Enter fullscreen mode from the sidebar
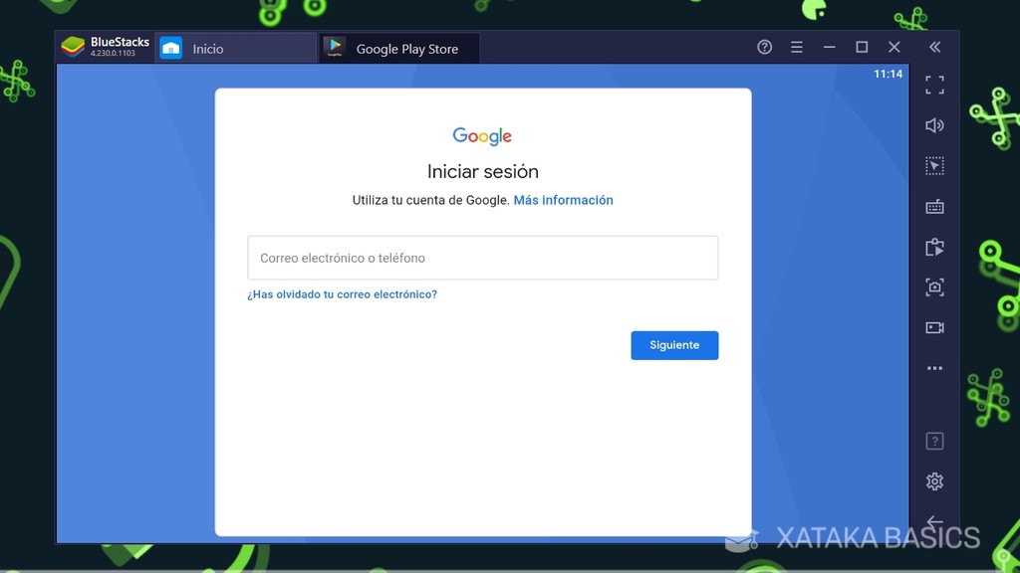The height and width of the screenshot is (573, 1020). point(934,85)
